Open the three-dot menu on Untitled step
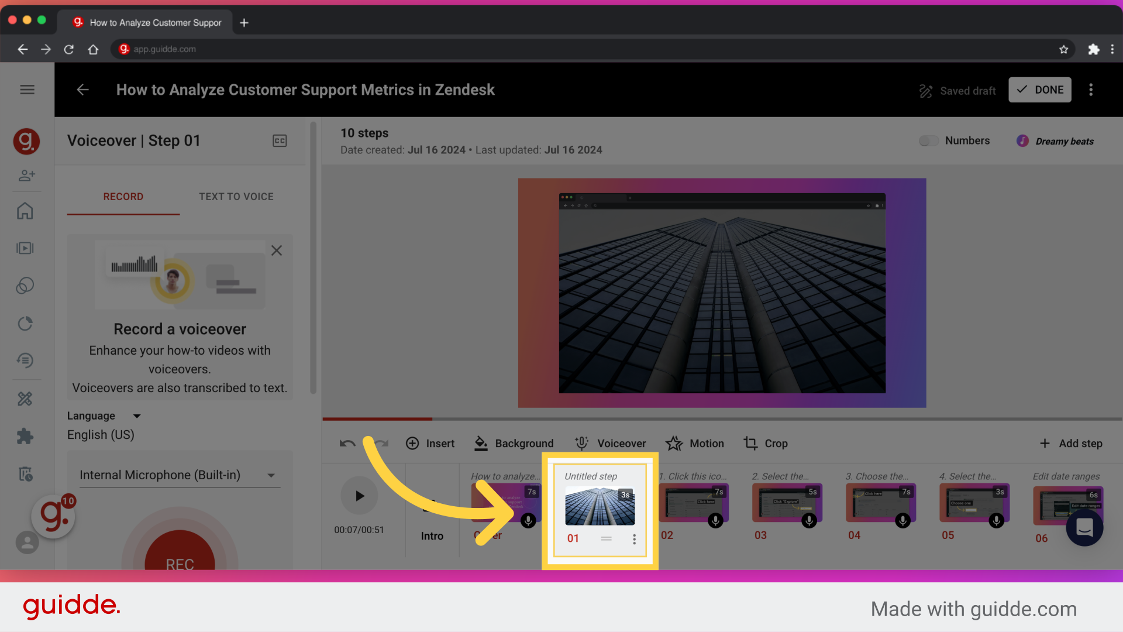Screen dimensions: 1123x632 pyautogui.click(x=634, y=539)
